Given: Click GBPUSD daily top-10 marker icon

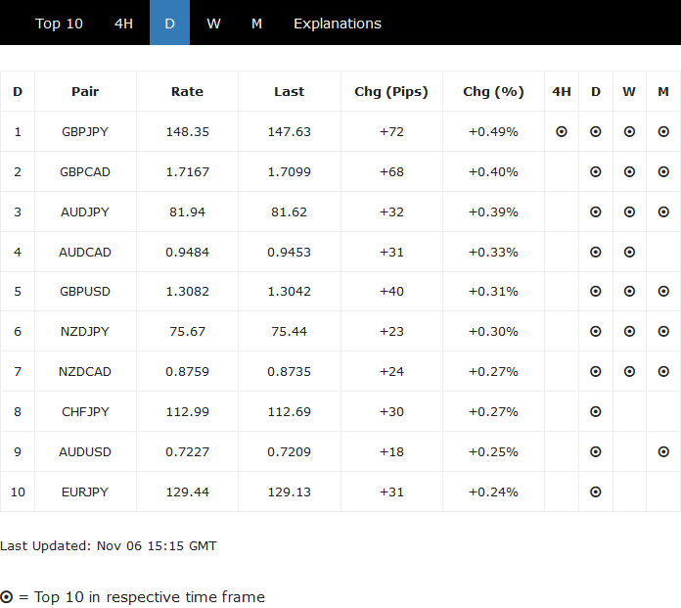Looking at the screenshot, I should coord(596,292).
